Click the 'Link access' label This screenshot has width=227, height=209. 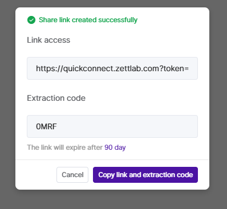pyautogui.click(x=48, y=40)
